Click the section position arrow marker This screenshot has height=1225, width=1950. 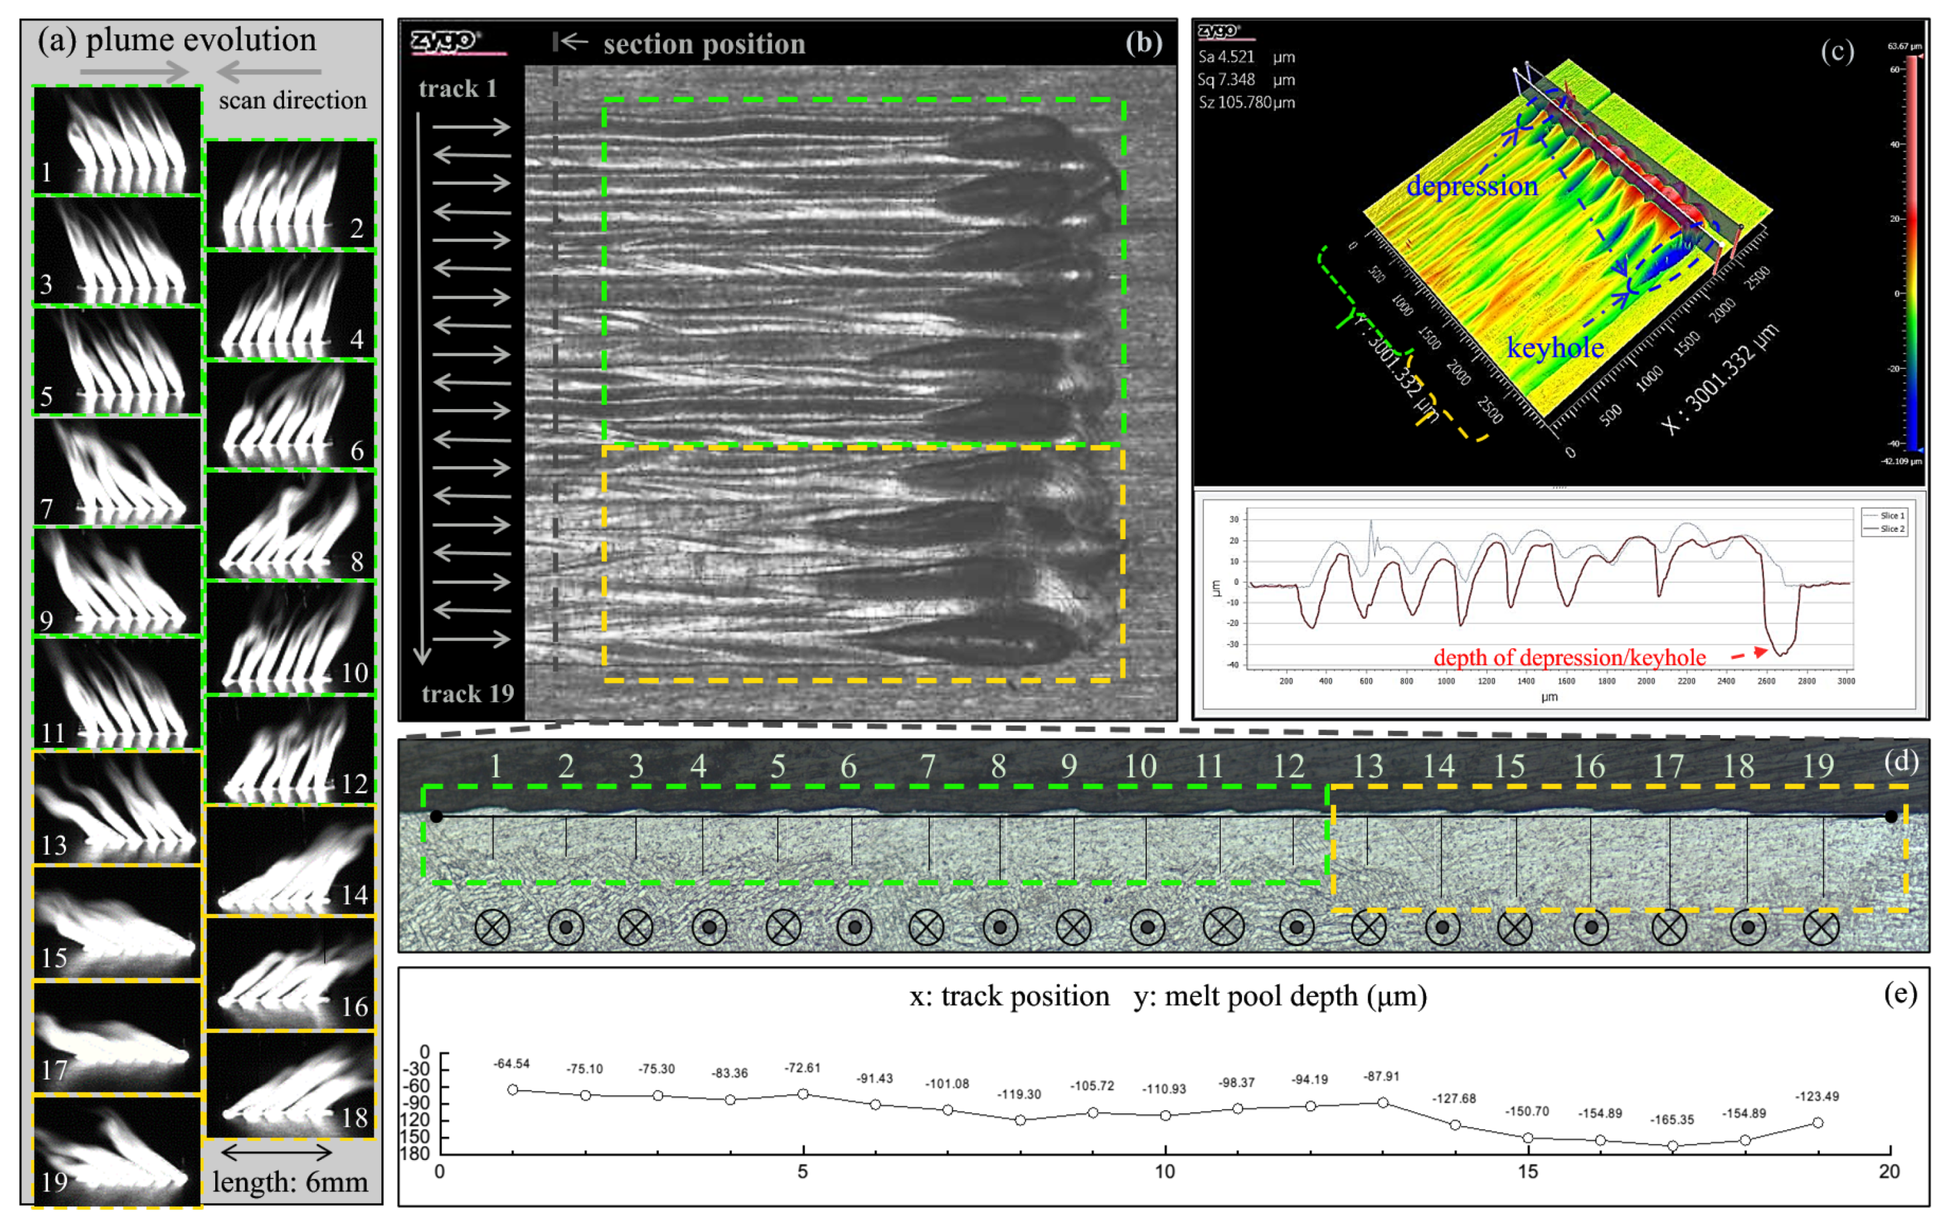click(571, 41)
